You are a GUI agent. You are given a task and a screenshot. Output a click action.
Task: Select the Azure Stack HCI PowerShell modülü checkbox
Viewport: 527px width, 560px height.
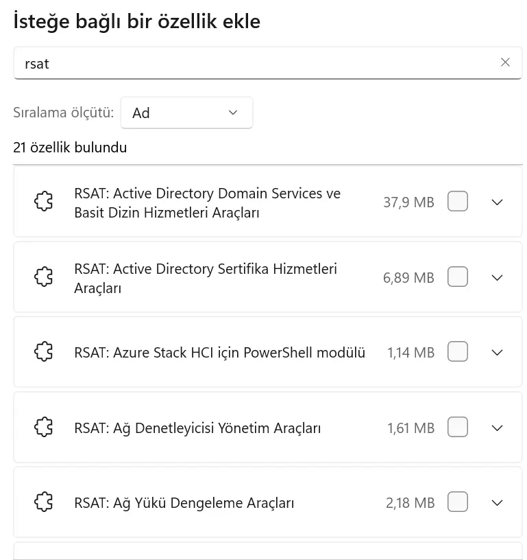(457, 352)
